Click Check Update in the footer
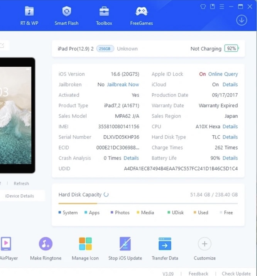This screenshot has width=257, height=276. coord(236,274)
